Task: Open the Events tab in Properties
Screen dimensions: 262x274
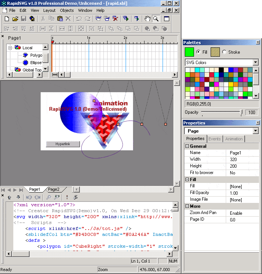Action: 215,139
